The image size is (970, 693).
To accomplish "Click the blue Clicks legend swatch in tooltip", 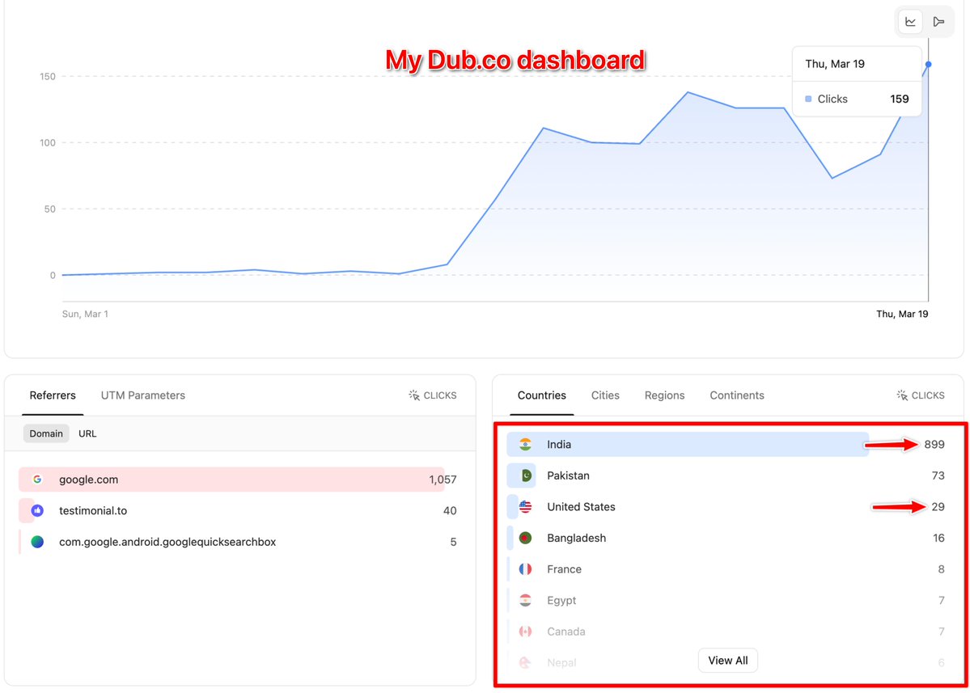I will (x=808, y=99).
